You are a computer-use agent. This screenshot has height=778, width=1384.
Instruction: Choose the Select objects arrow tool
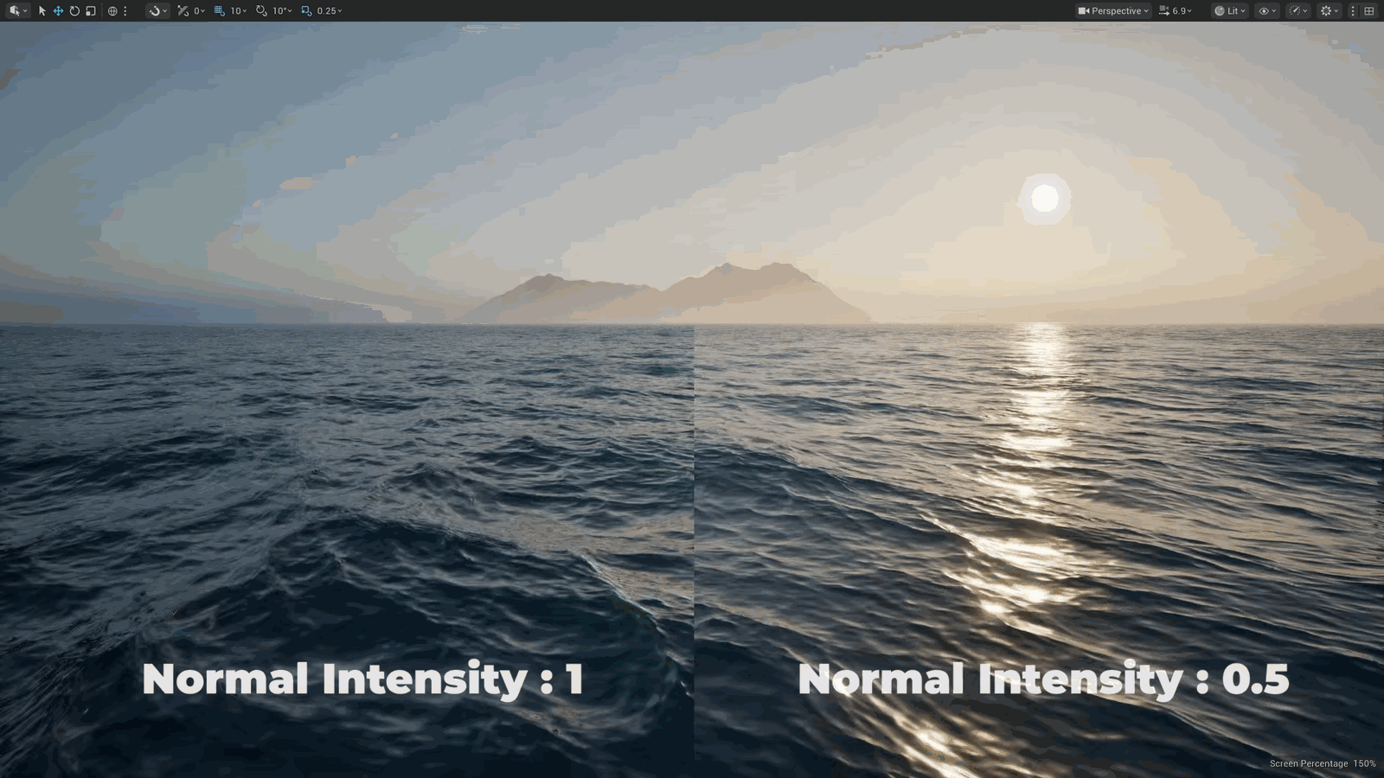pyautogui.click(x=42, y=11)
